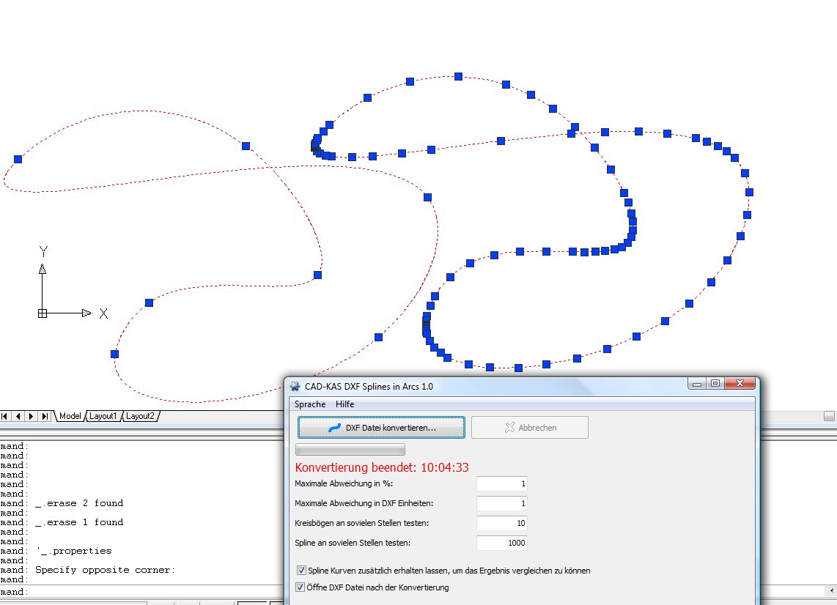
Task: Click the previous-layout navigation arrow
Action: tap(18, 416)
